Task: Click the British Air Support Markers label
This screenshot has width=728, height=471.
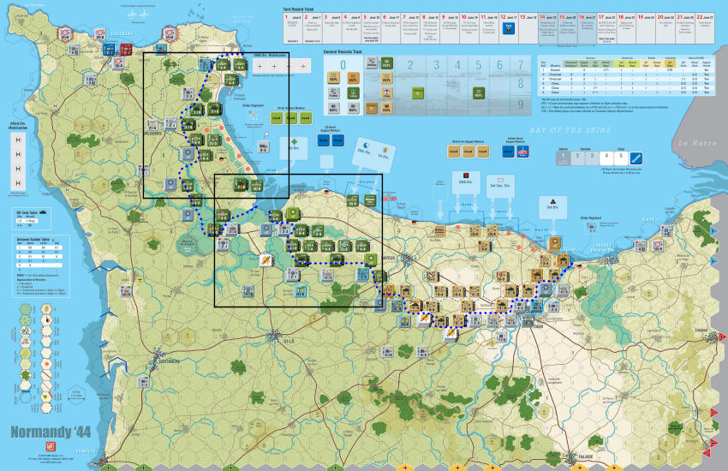Action: click(x=468, y=141)
